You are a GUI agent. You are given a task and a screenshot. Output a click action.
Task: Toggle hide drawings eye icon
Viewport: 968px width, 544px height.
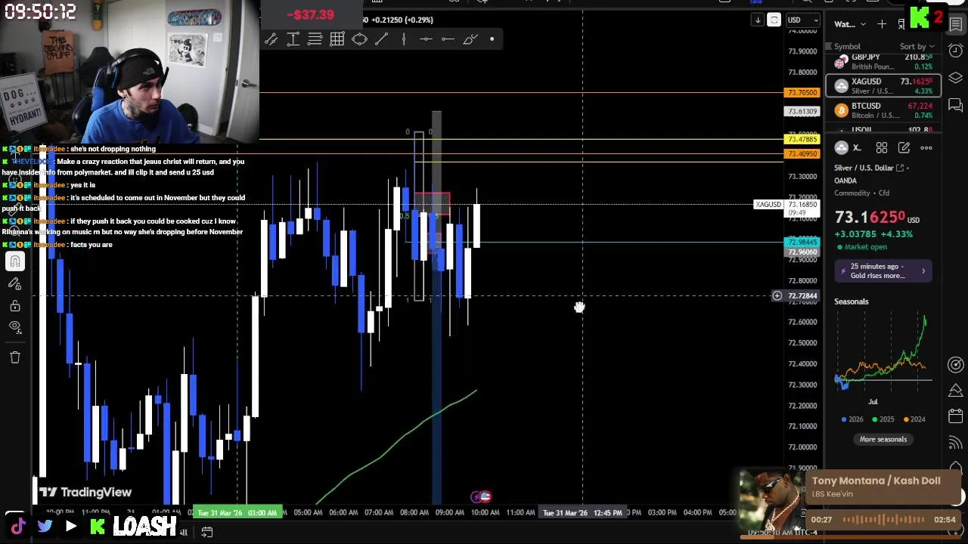pyautogui.click(x=15, y=327)
